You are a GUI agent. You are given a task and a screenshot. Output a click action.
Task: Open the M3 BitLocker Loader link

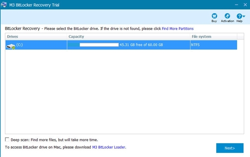click(x=109, y=147)
